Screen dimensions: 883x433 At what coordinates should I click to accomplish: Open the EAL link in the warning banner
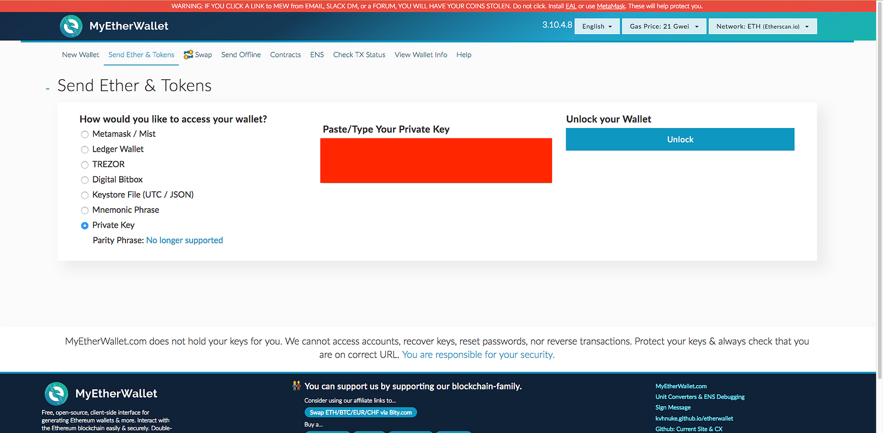pyautogui.click(x=571, y=6)
